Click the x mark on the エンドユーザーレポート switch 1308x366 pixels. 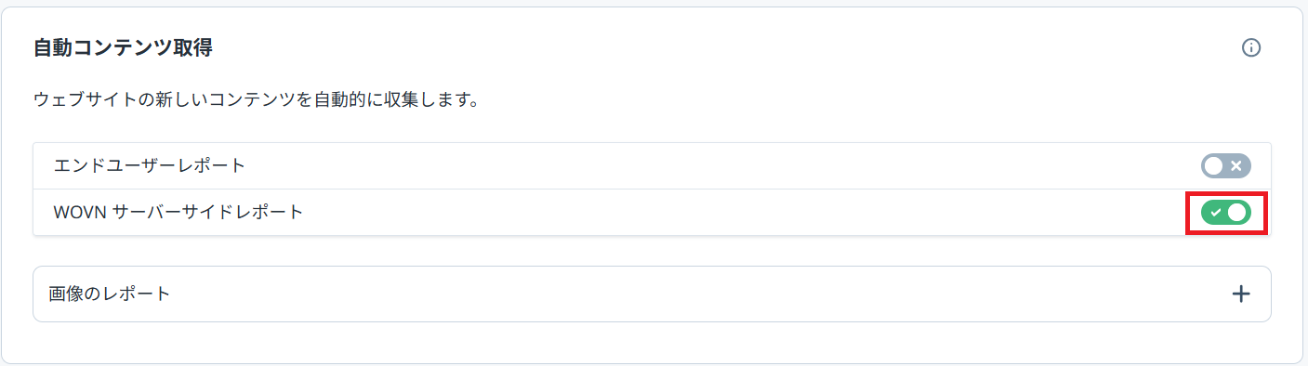(1236, 166)
